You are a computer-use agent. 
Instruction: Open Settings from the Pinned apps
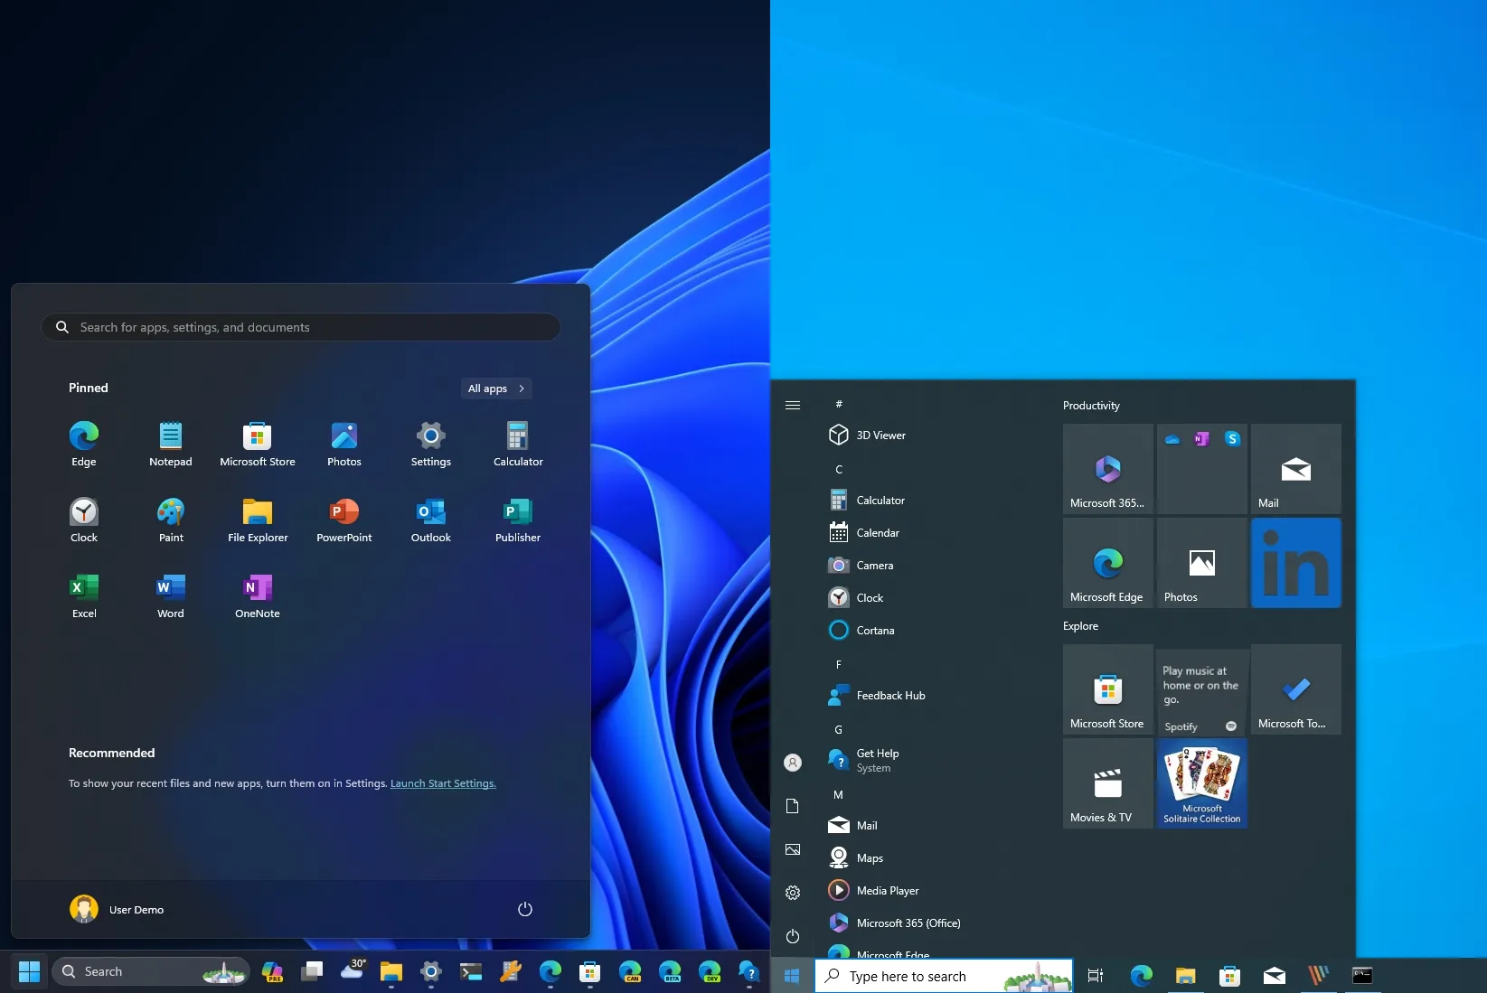(431, 444)
